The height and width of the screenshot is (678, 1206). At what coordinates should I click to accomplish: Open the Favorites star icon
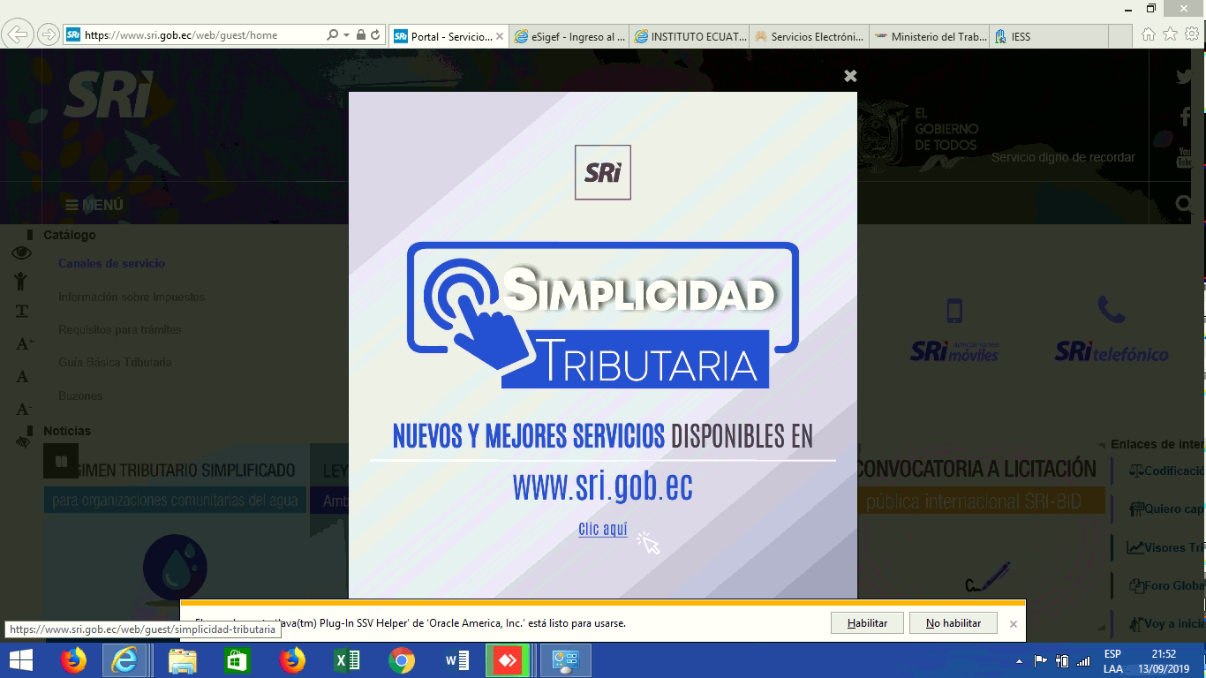click(x=1170, y=34)
